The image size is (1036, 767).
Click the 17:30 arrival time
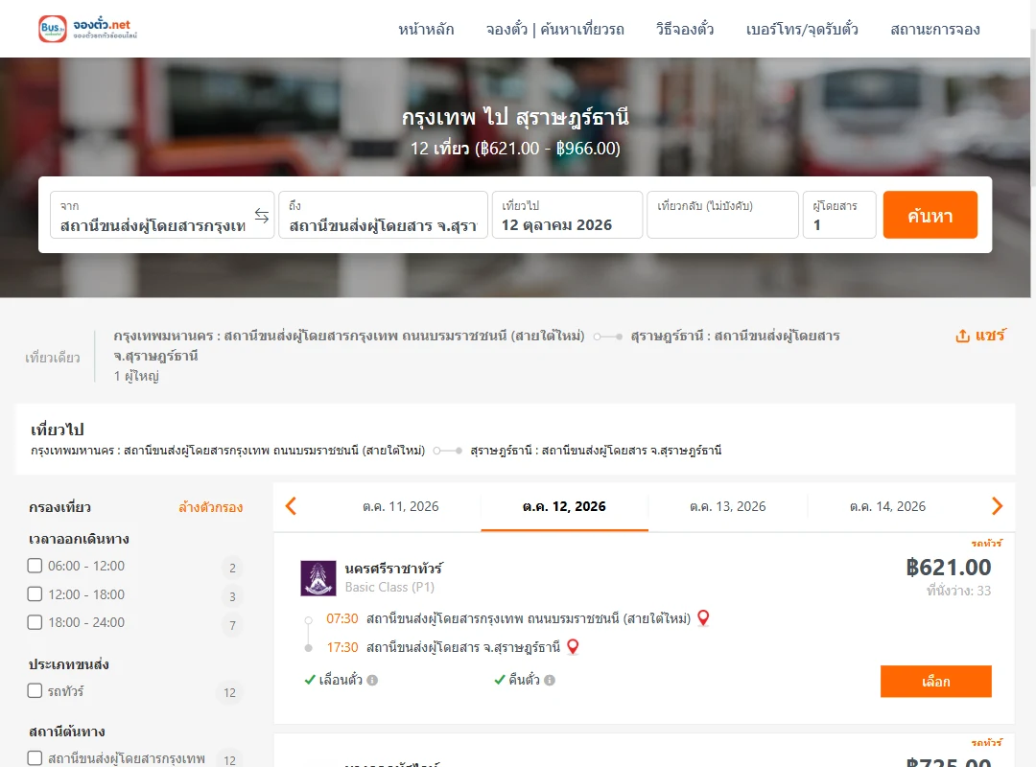342,647
